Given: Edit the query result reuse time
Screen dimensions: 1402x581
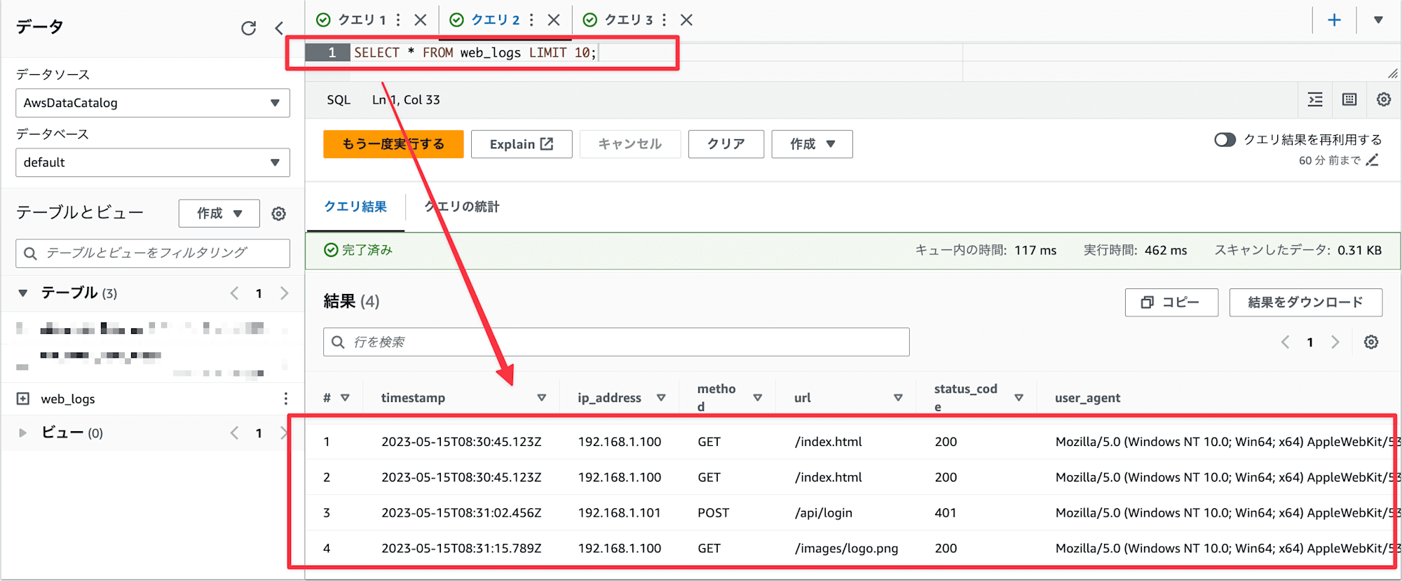Looking at the screenshot, I should point(1373,160).
